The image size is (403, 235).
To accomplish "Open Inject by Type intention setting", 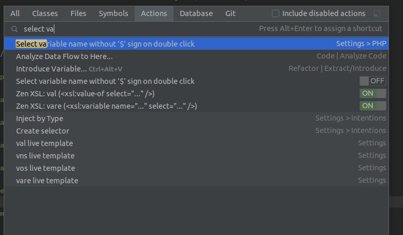I will 39,119.
